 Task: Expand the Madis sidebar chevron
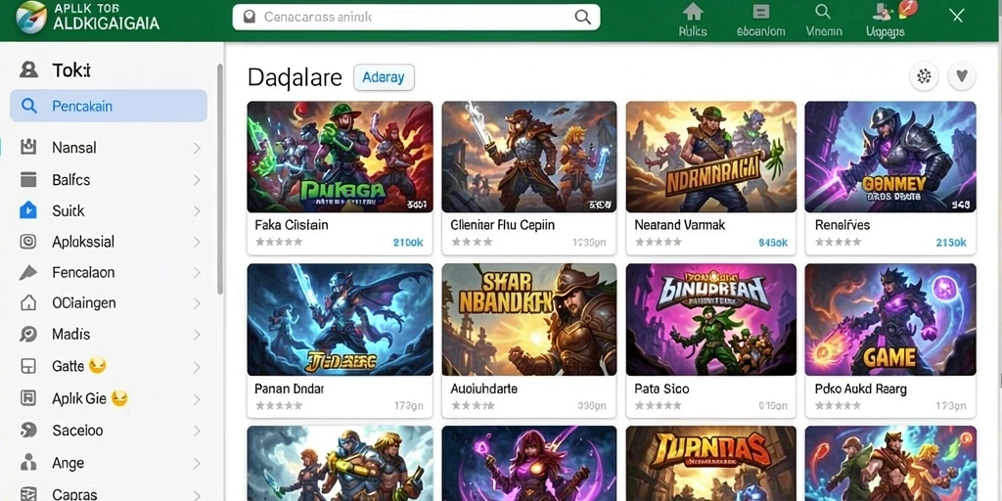pos(197,335)
